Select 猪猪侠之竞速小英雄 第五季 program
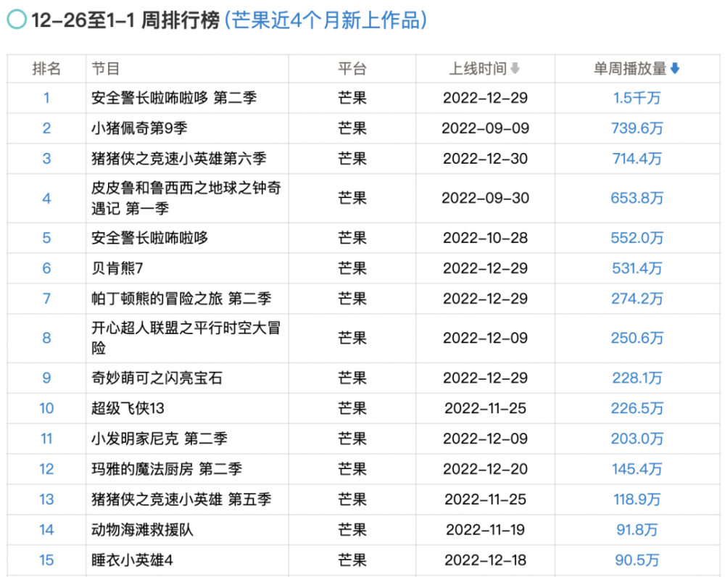The height and width of the screenshot is (577, 725). click(181, 499)
